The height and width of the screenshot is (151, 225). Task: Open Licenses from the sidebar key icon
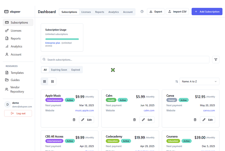7,30
